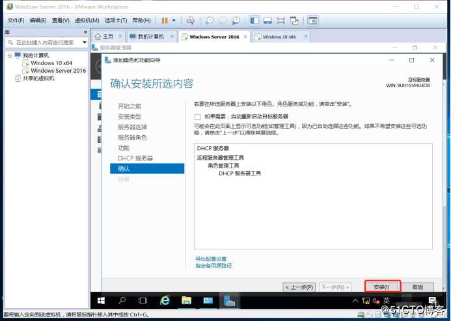Screen dimensions: 451x321
Task: Click the Unity mode icon
Action: (294, 21)
